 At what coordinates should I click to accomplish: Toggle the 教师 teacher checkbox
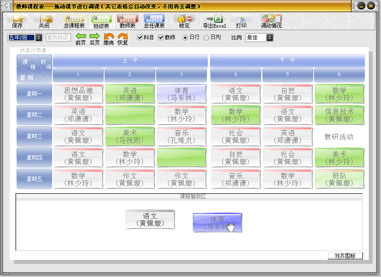point(161,38)
